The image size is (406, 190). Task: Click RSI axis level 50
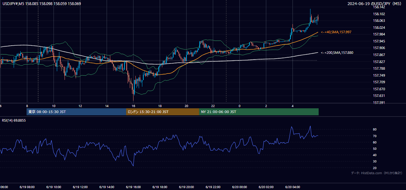pos(375,149)
